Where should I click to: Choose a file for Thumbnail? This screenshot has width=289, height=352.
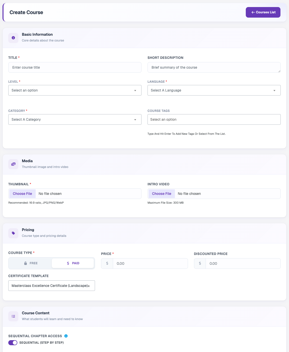tap(22, 194)
